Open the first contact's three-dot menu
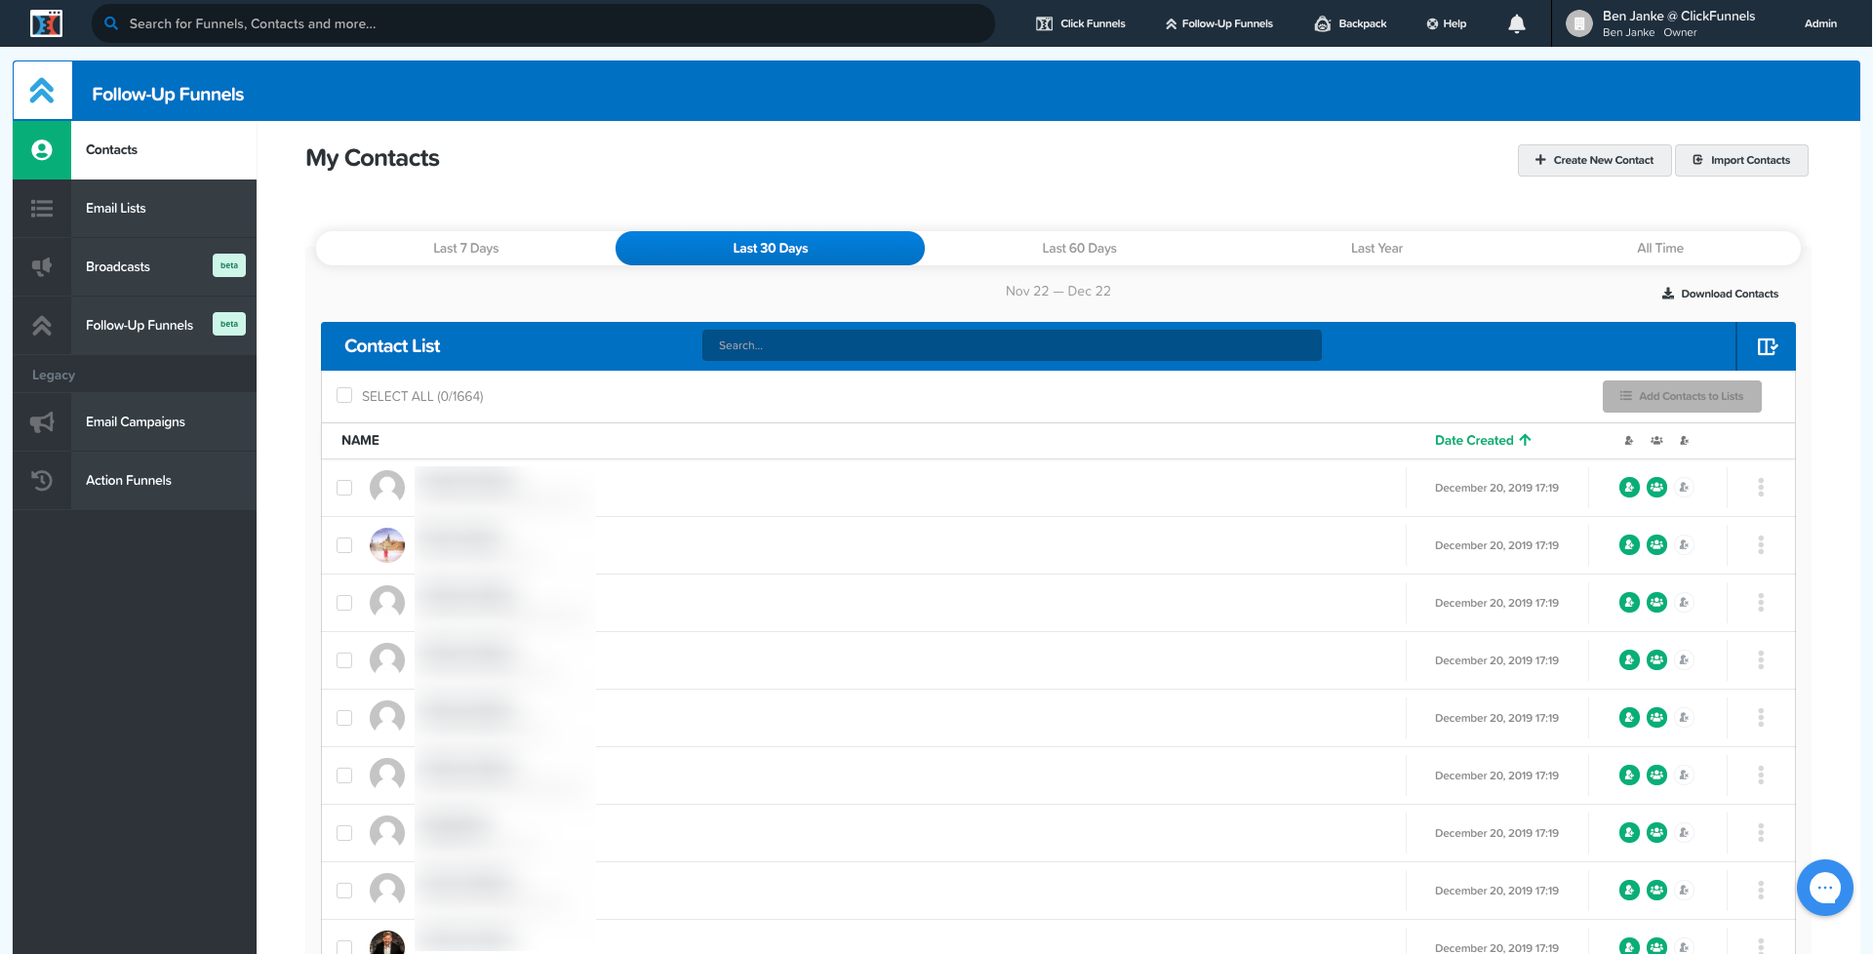The image size is (1873, 954). 1761,488
